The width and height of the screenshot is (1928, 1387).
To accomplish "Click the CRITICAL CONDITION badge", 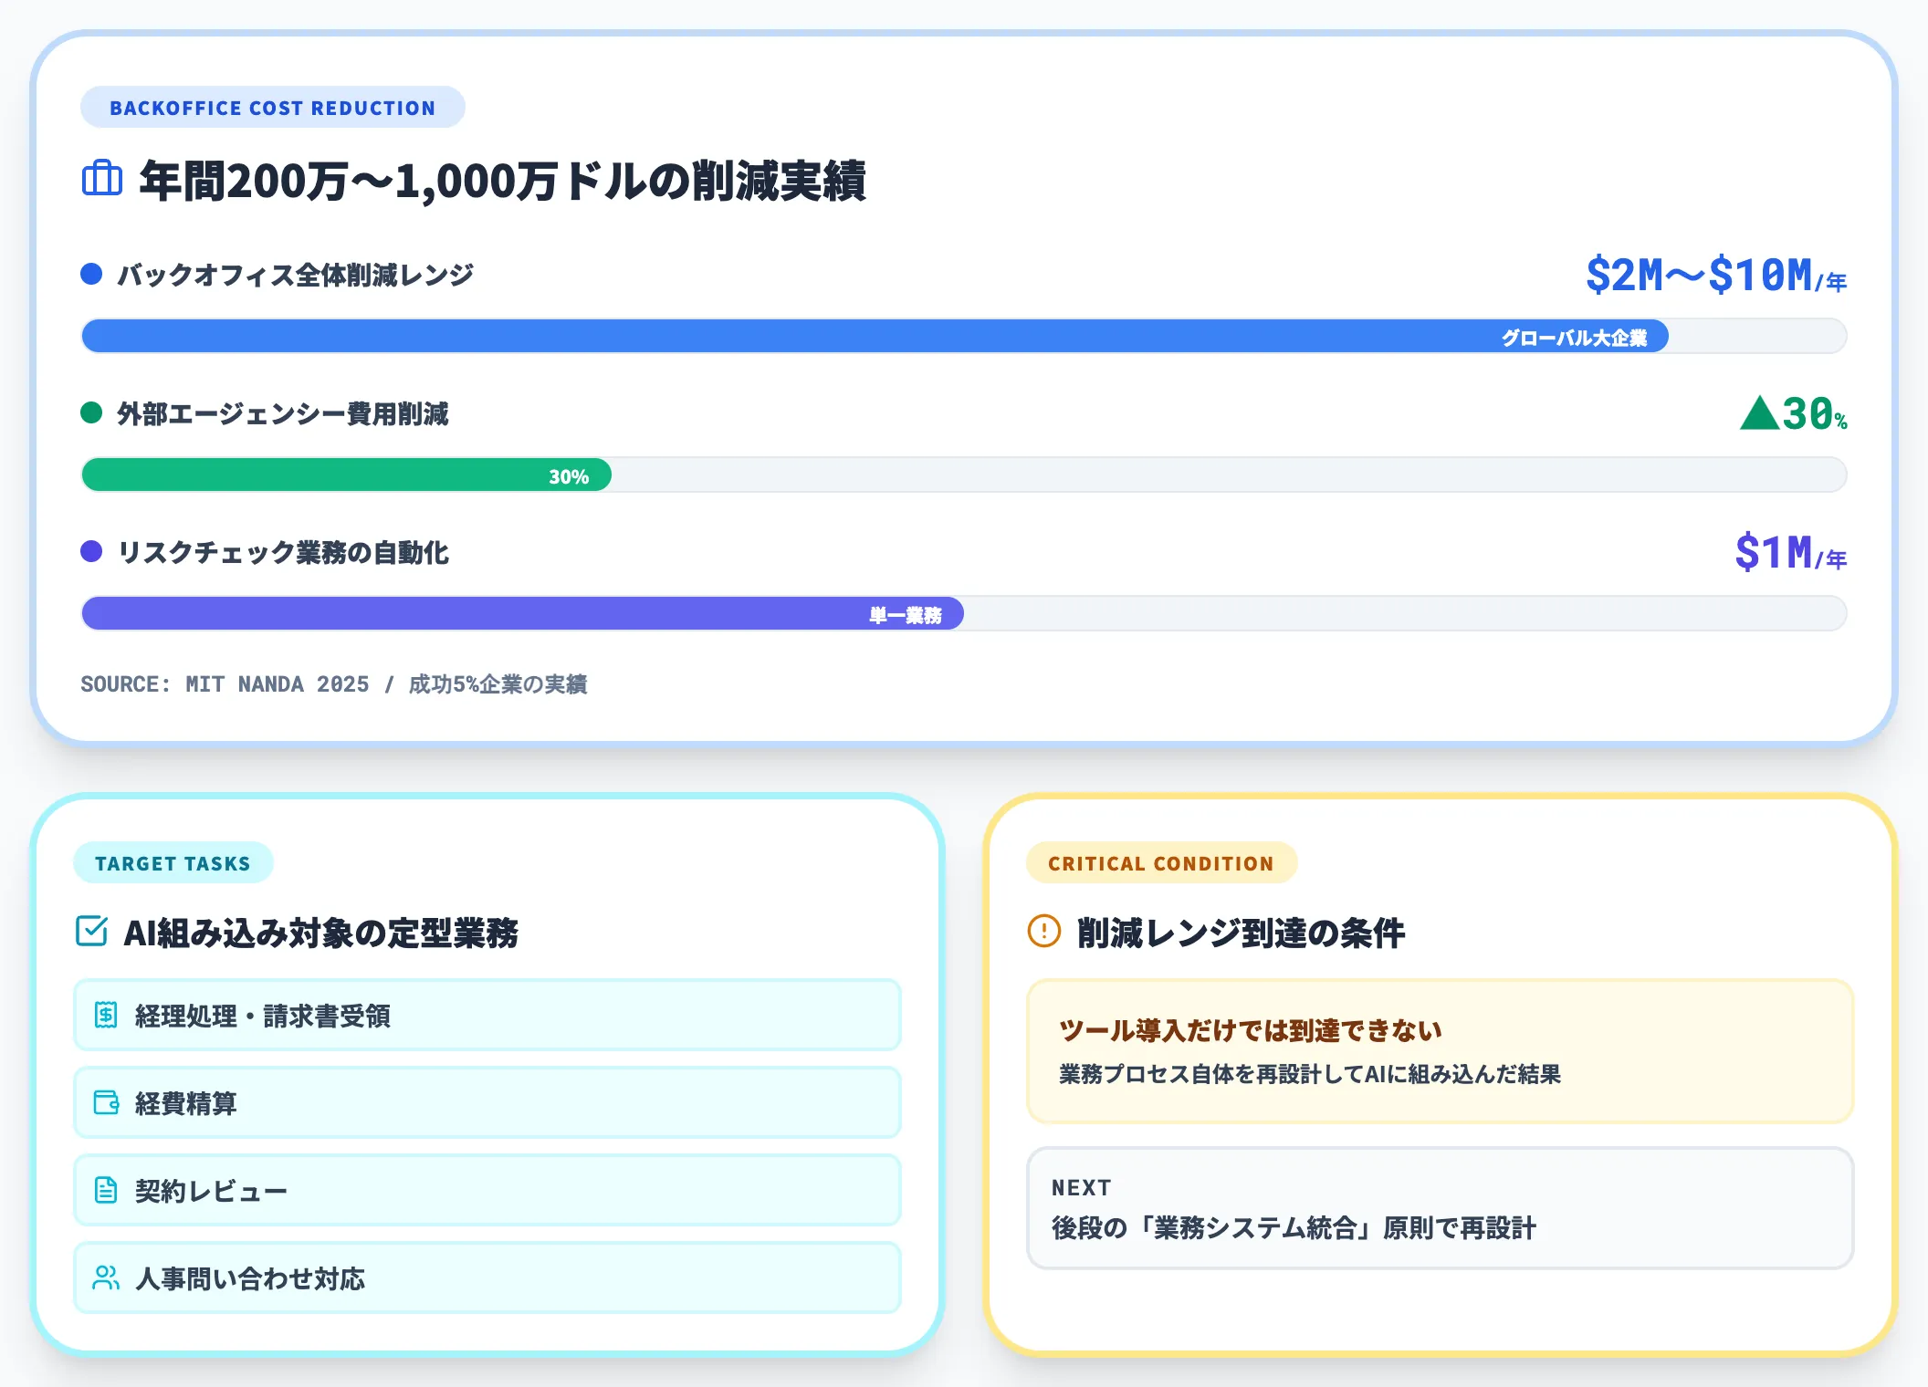I will pos(1161,863).
